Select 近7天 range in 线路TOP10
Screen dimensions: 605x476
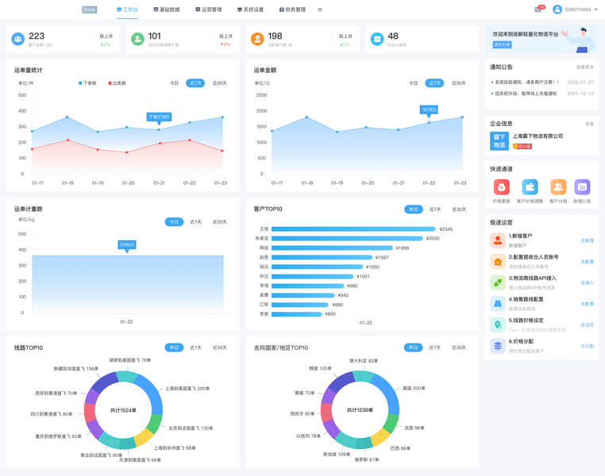click(195, 347)
